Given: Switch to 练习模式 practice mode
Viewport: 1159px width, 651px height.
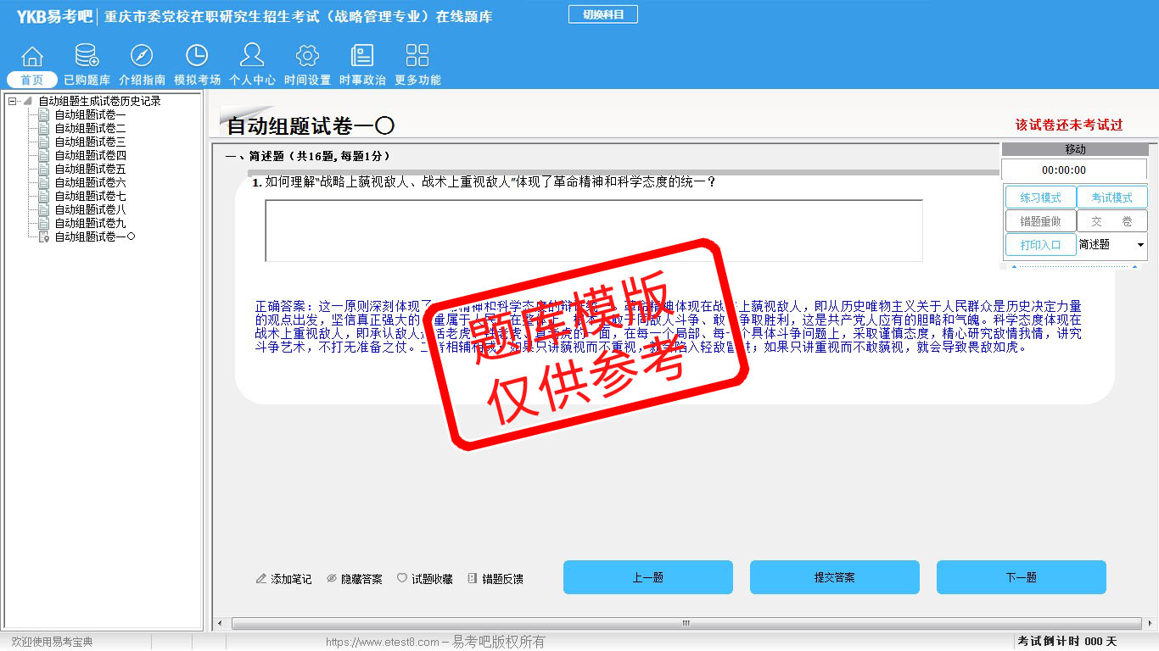Looking at the screenshot, I should 1040,198.
